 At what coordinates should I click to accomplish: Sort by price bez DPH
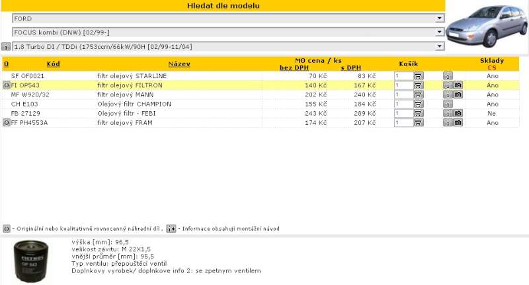point(294,67)
